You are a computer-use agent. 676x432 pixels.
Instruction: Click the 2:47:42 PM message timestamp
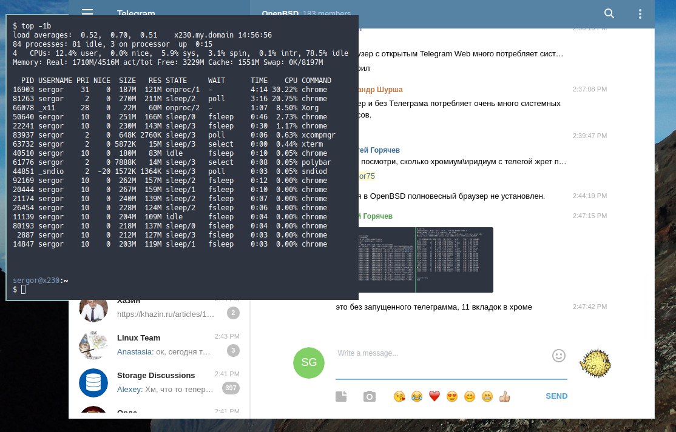click(x=590, y=307)
